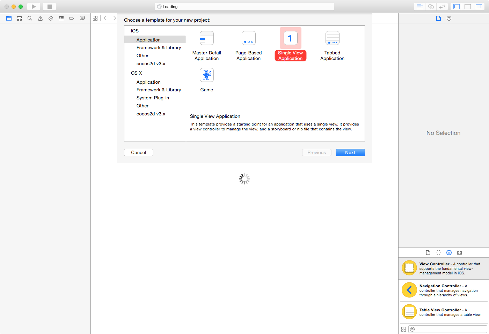Toggle the Navigator pane visibility

click(457, 7)
